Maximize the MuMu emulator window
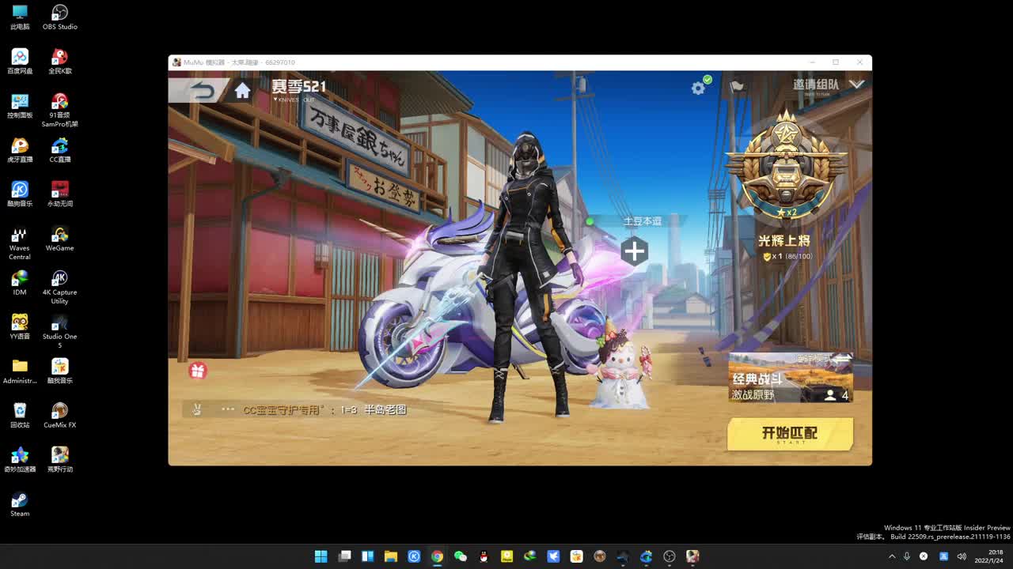 (836, 62)
